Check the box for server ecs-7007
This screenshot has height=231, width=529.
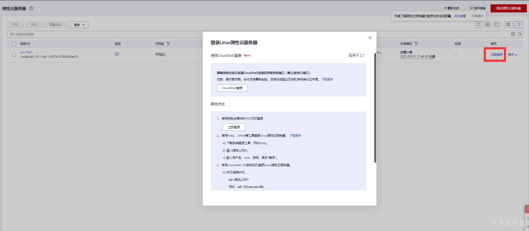14,55
